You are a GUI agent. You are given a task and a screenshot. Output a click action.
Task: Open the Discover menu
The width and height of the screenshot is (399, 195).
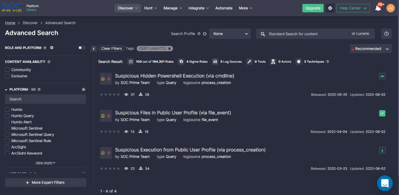click(x=128, y=8)
